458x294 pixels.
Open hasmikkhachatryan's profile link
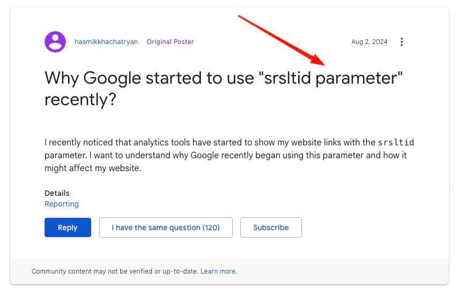pyautogui.click(x=106, y=42)
